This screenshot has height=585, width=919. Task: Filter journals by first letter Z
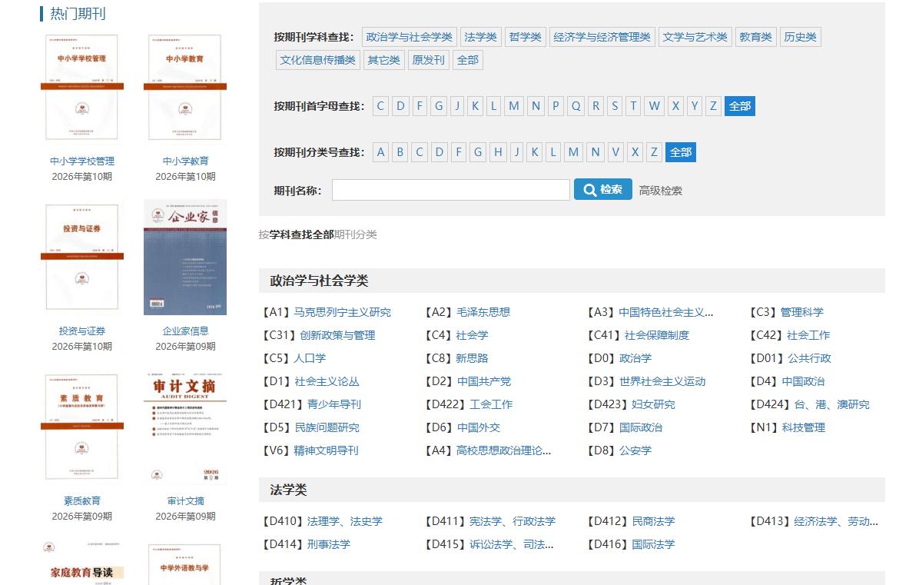tap(713, 106)
